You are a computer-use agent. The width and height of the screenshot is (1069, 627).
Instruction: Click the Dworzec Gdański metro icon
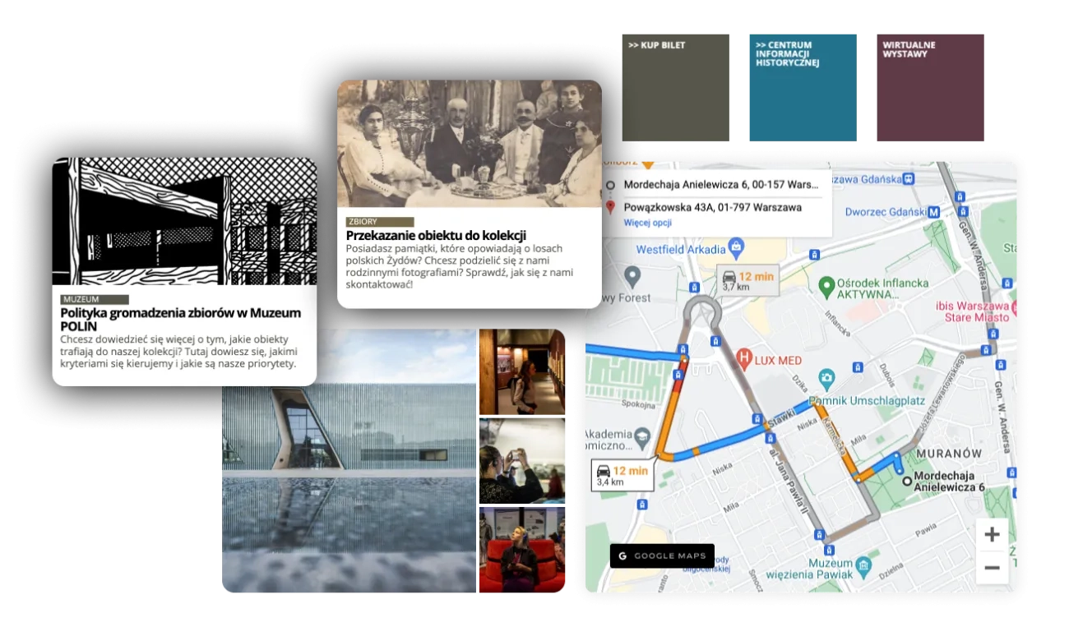coord(933,211)
